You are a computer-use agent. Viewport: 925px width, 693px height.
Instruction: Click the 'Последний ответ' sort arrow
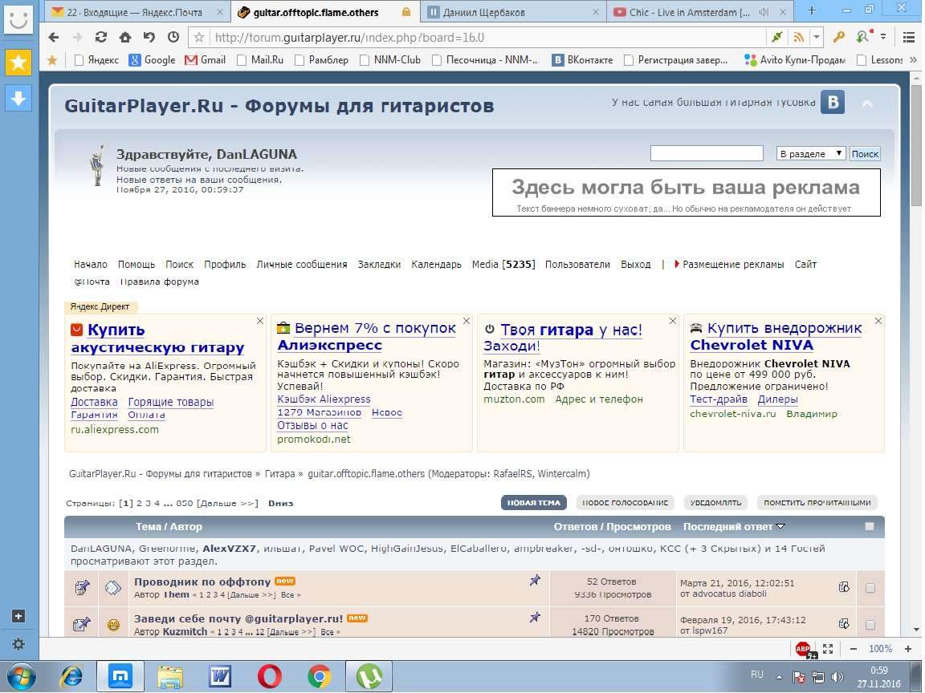(x=780, y=527)
